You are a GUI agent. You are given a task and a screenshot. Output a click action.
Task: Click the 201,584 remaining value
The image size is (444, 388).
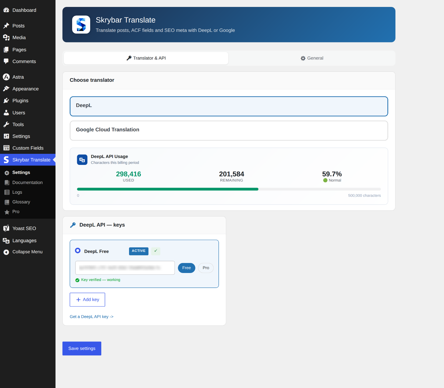coord(232,174)
